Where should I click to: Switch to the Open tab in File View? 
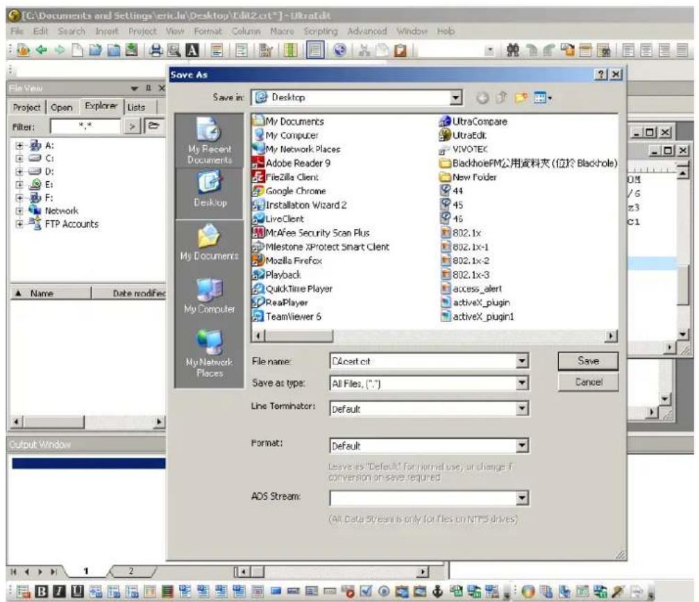tap(62, 108)
